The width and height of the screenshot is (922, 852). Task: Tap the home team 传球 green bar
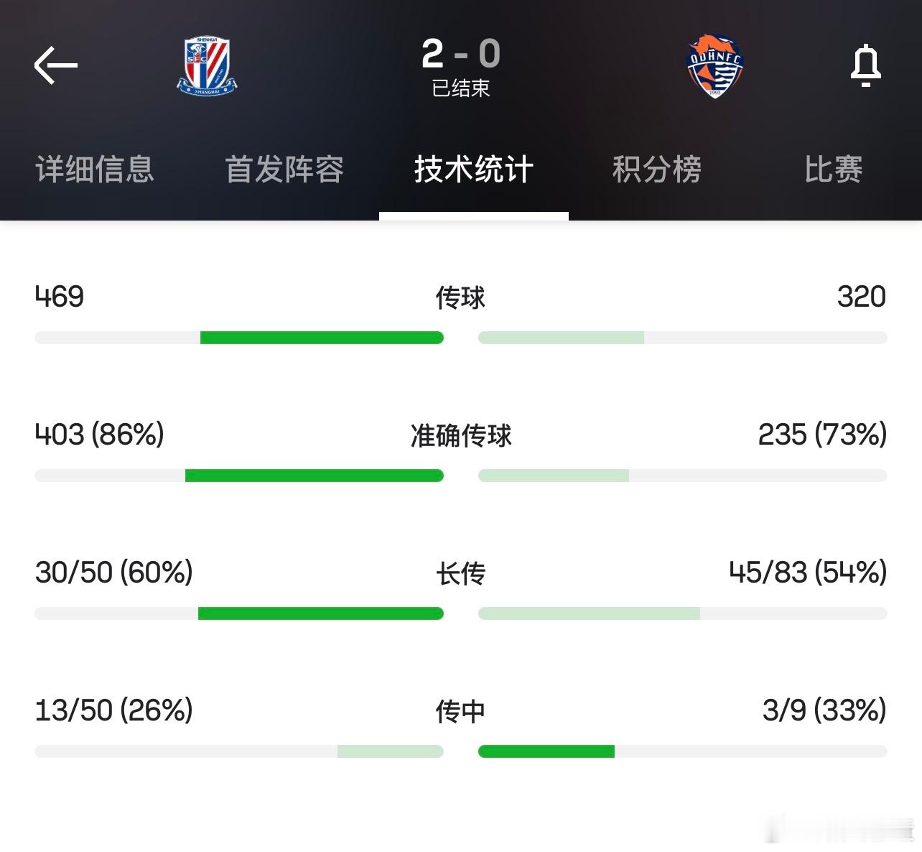coord(322,338)
